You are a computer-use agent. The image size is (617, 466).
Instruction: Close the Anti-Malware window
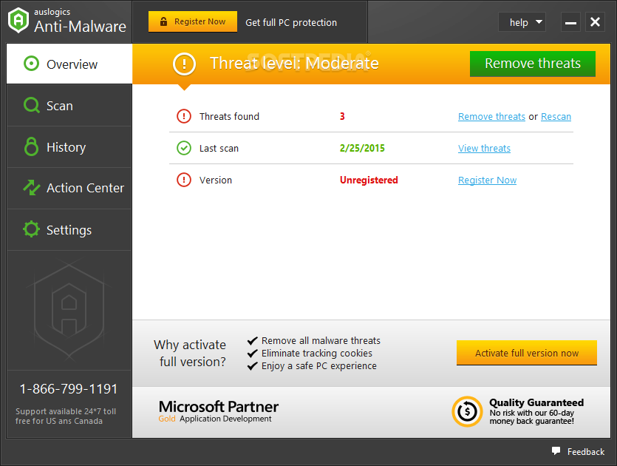[595, 22]
